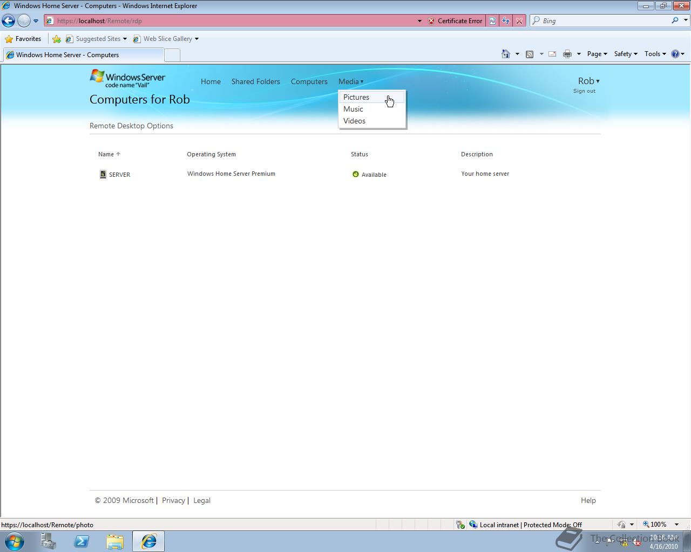Expand the address bar autocomplete dropdown
691x552 pixels.
click(419, 21)
